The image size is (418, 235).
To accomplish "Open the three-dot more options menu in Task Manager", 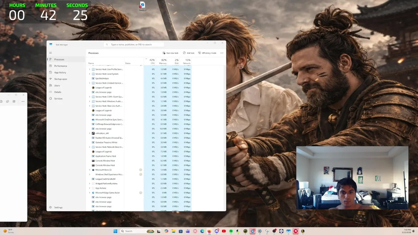I will pos(222,53).
